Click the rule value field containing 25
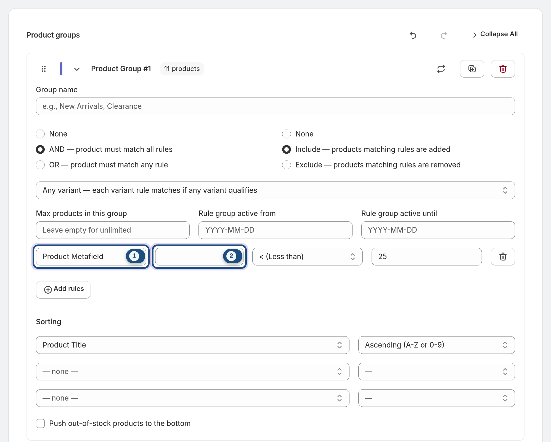The width and height of the screenshot is (551, 442). pos(427,257)
